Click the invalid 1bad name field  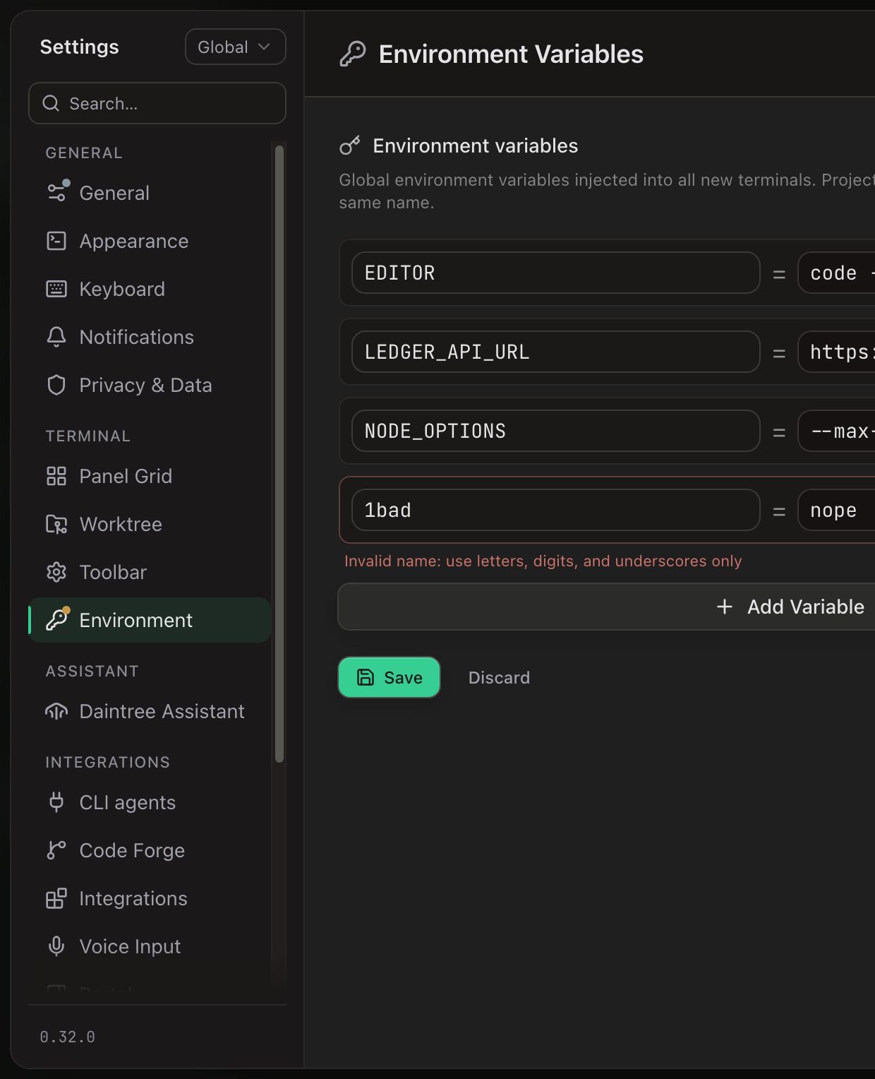click(556, 510)
